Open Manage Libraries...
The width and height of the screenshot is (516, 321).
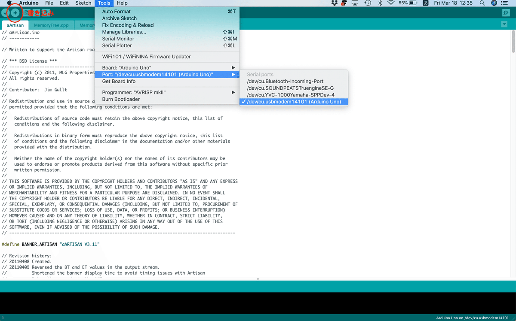[x=167, y=32]
